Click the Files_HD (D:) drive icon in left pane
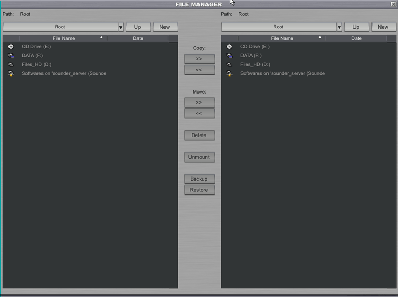The image size is (398, 297). (x=11, y=64)
